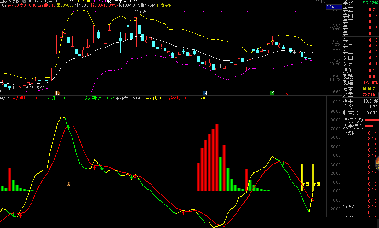The height and width of the screenshot is (228, 379).
Task: Select the 卖二 8.17 ask row
Action: (360, 27)
